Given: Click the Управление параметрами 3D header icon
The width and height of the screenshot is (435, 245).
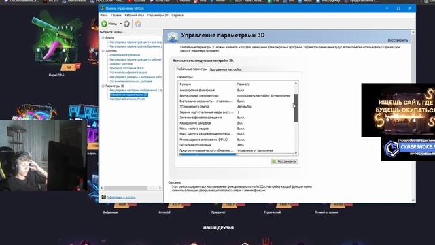Looking at the screenshot, I should [173, 37].
